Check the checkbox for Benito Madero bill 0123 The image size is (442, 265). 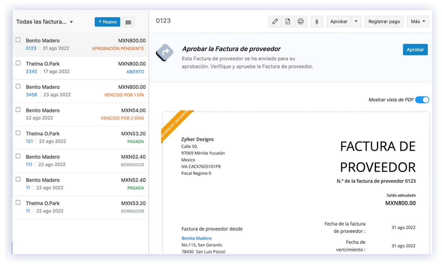18,39
